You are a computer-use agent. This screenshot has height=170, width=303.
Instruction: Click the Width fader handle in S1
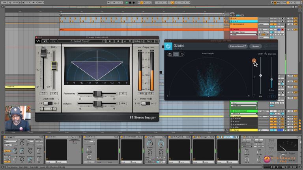[54, 66]
